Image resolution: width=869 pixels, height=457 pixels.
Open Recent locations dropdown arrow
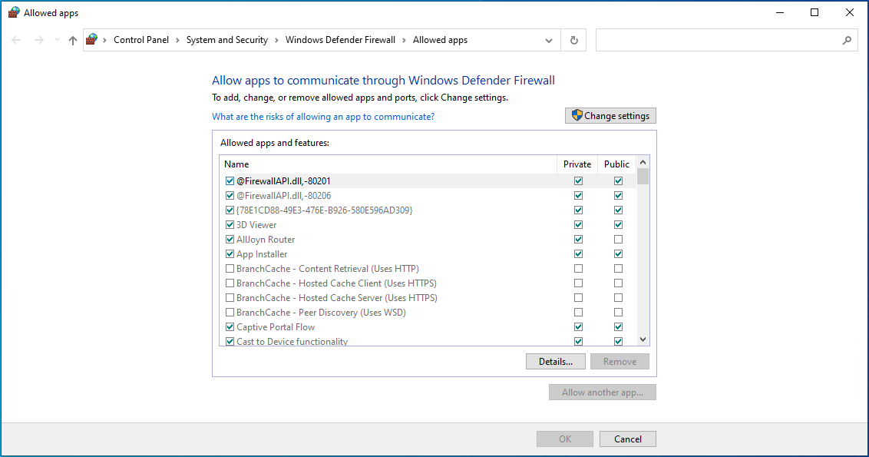pyautogui.click(x=57, y=40)
